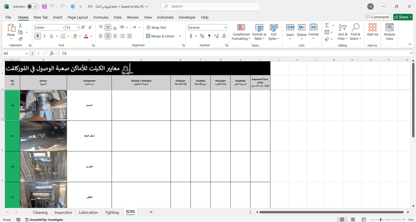
Task: Expand the Cell Styles dropdown
Action: click(x=273, y=32)
